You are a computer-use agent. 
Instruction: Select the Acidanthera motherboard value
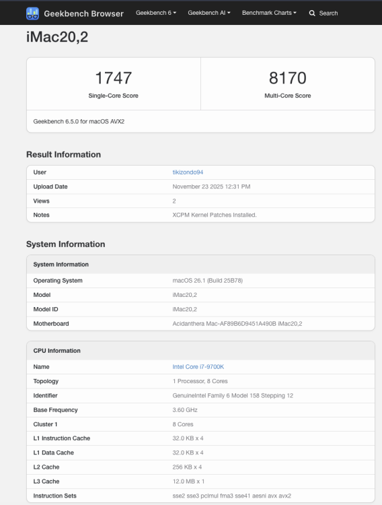(x=237, y=324)
